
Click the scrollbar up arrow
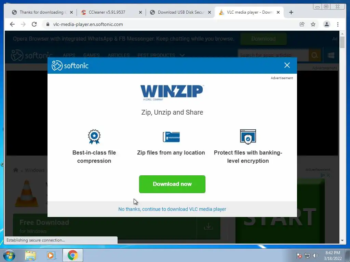(x=342, y=34)
